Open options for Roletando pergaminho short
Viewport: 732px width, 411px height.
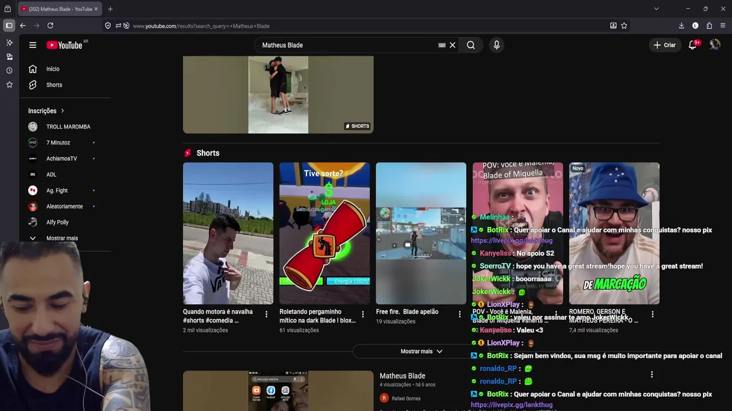point(363,314)
